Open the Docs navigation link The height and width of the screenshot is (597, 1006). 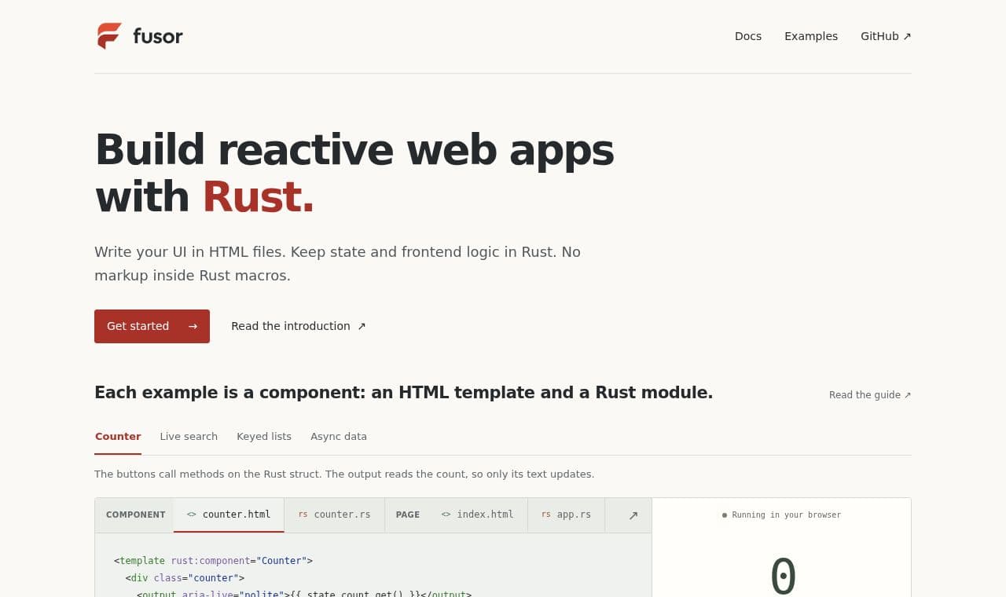point(748,36)
